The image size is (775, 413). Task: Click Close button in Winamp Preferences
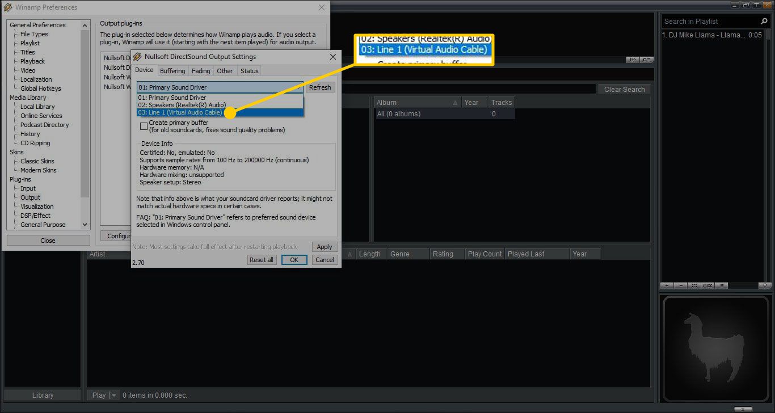click(x=48, y=241)
